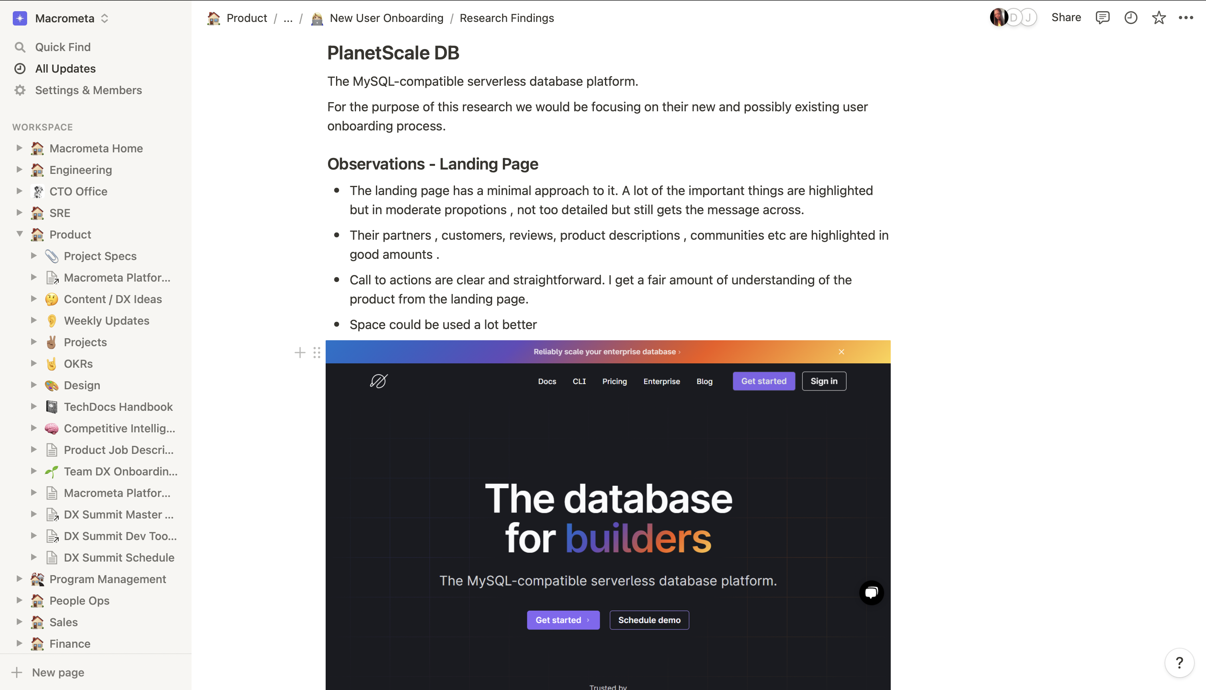Click the user avatar in the top bar
The width and height of the screenshot is (1206, 690).
pyautogui.click(x=998, y=18)
